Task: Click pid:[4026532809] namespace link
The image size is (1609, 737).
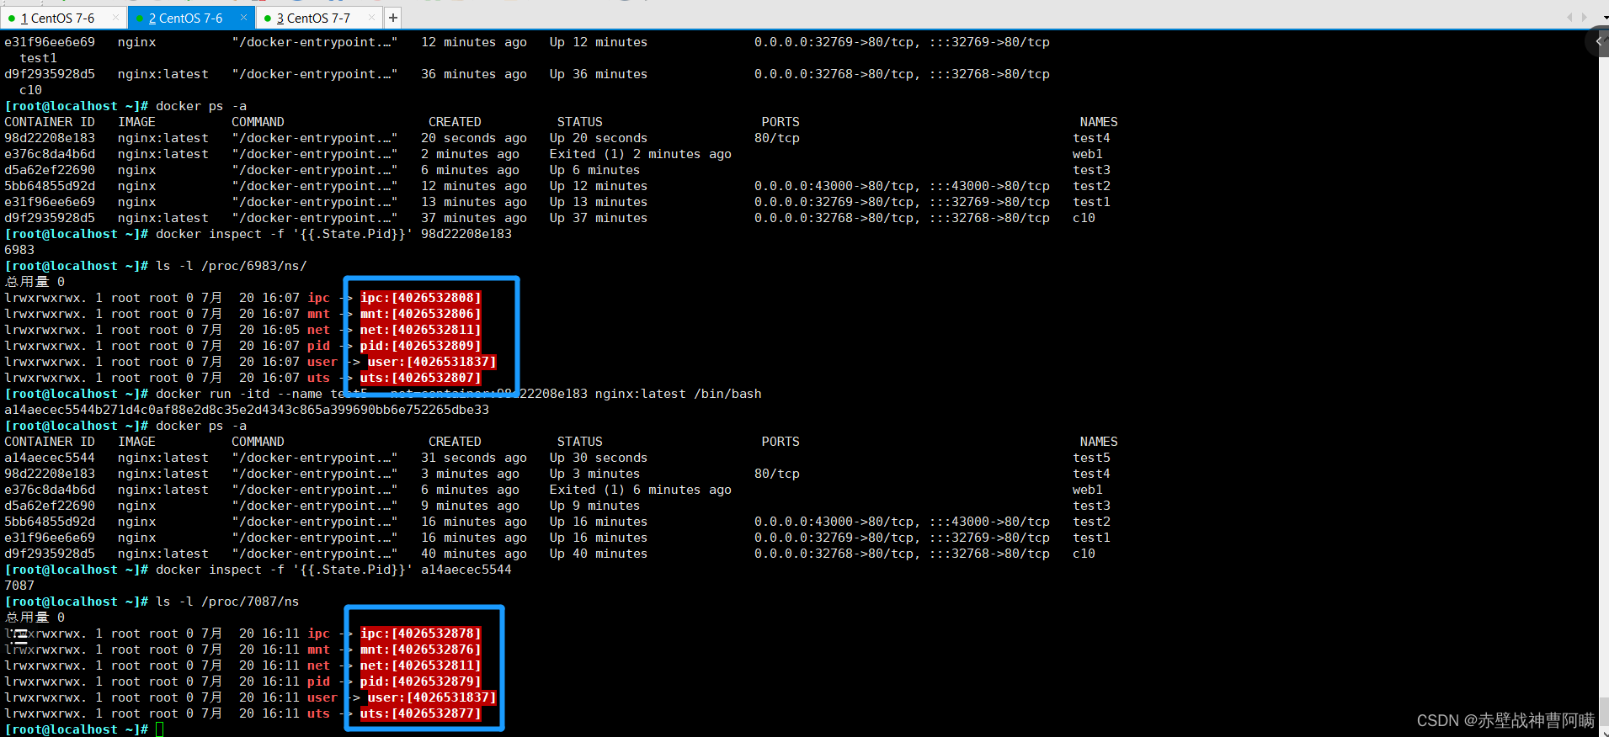Action: (421, 346)
